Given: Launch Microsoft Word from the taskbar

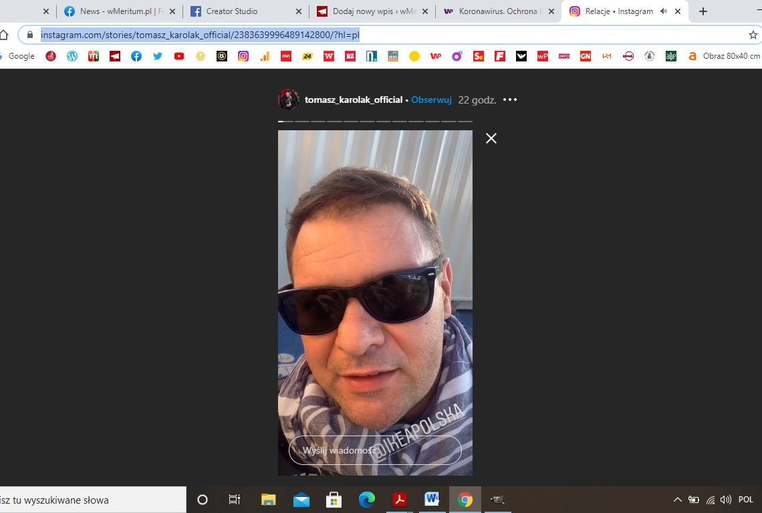Looking at the screenshot, I should click(432, 500).
